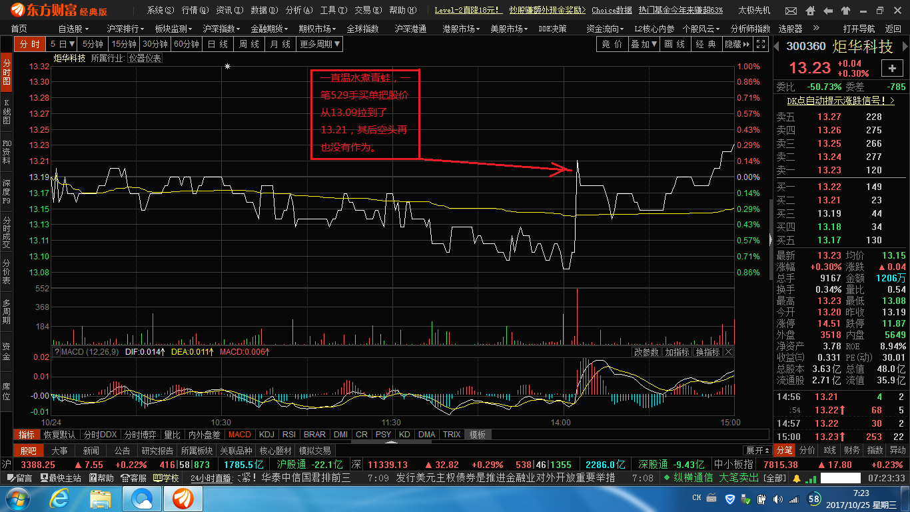Toggle 画线 drawing mode
This screenshot has height=512, width=910.
676,44
